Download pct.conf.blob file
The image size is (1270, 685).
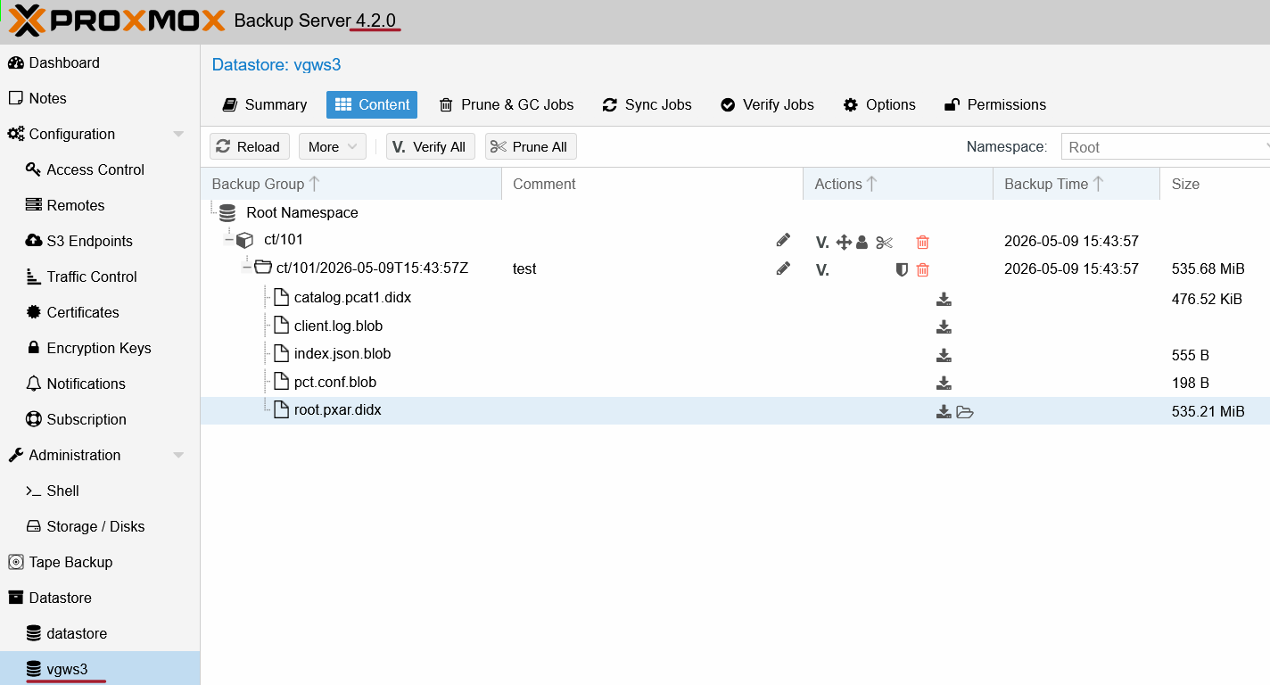point(944,384)
